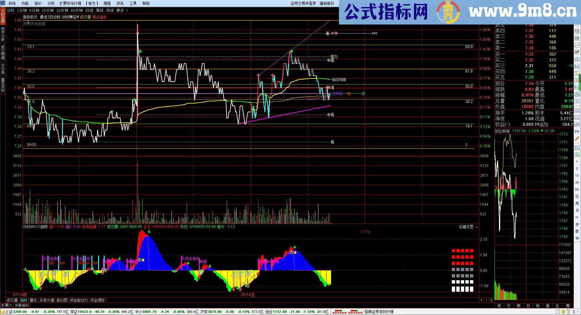Screen dimensions: 581x315
Task: Open the 分析 menu in menu bar
Action: (51, 3)
